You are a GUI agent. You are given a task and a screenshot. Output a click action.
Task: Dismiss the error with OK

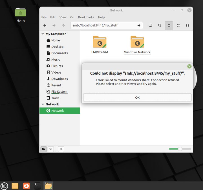(x=137, y=98)
